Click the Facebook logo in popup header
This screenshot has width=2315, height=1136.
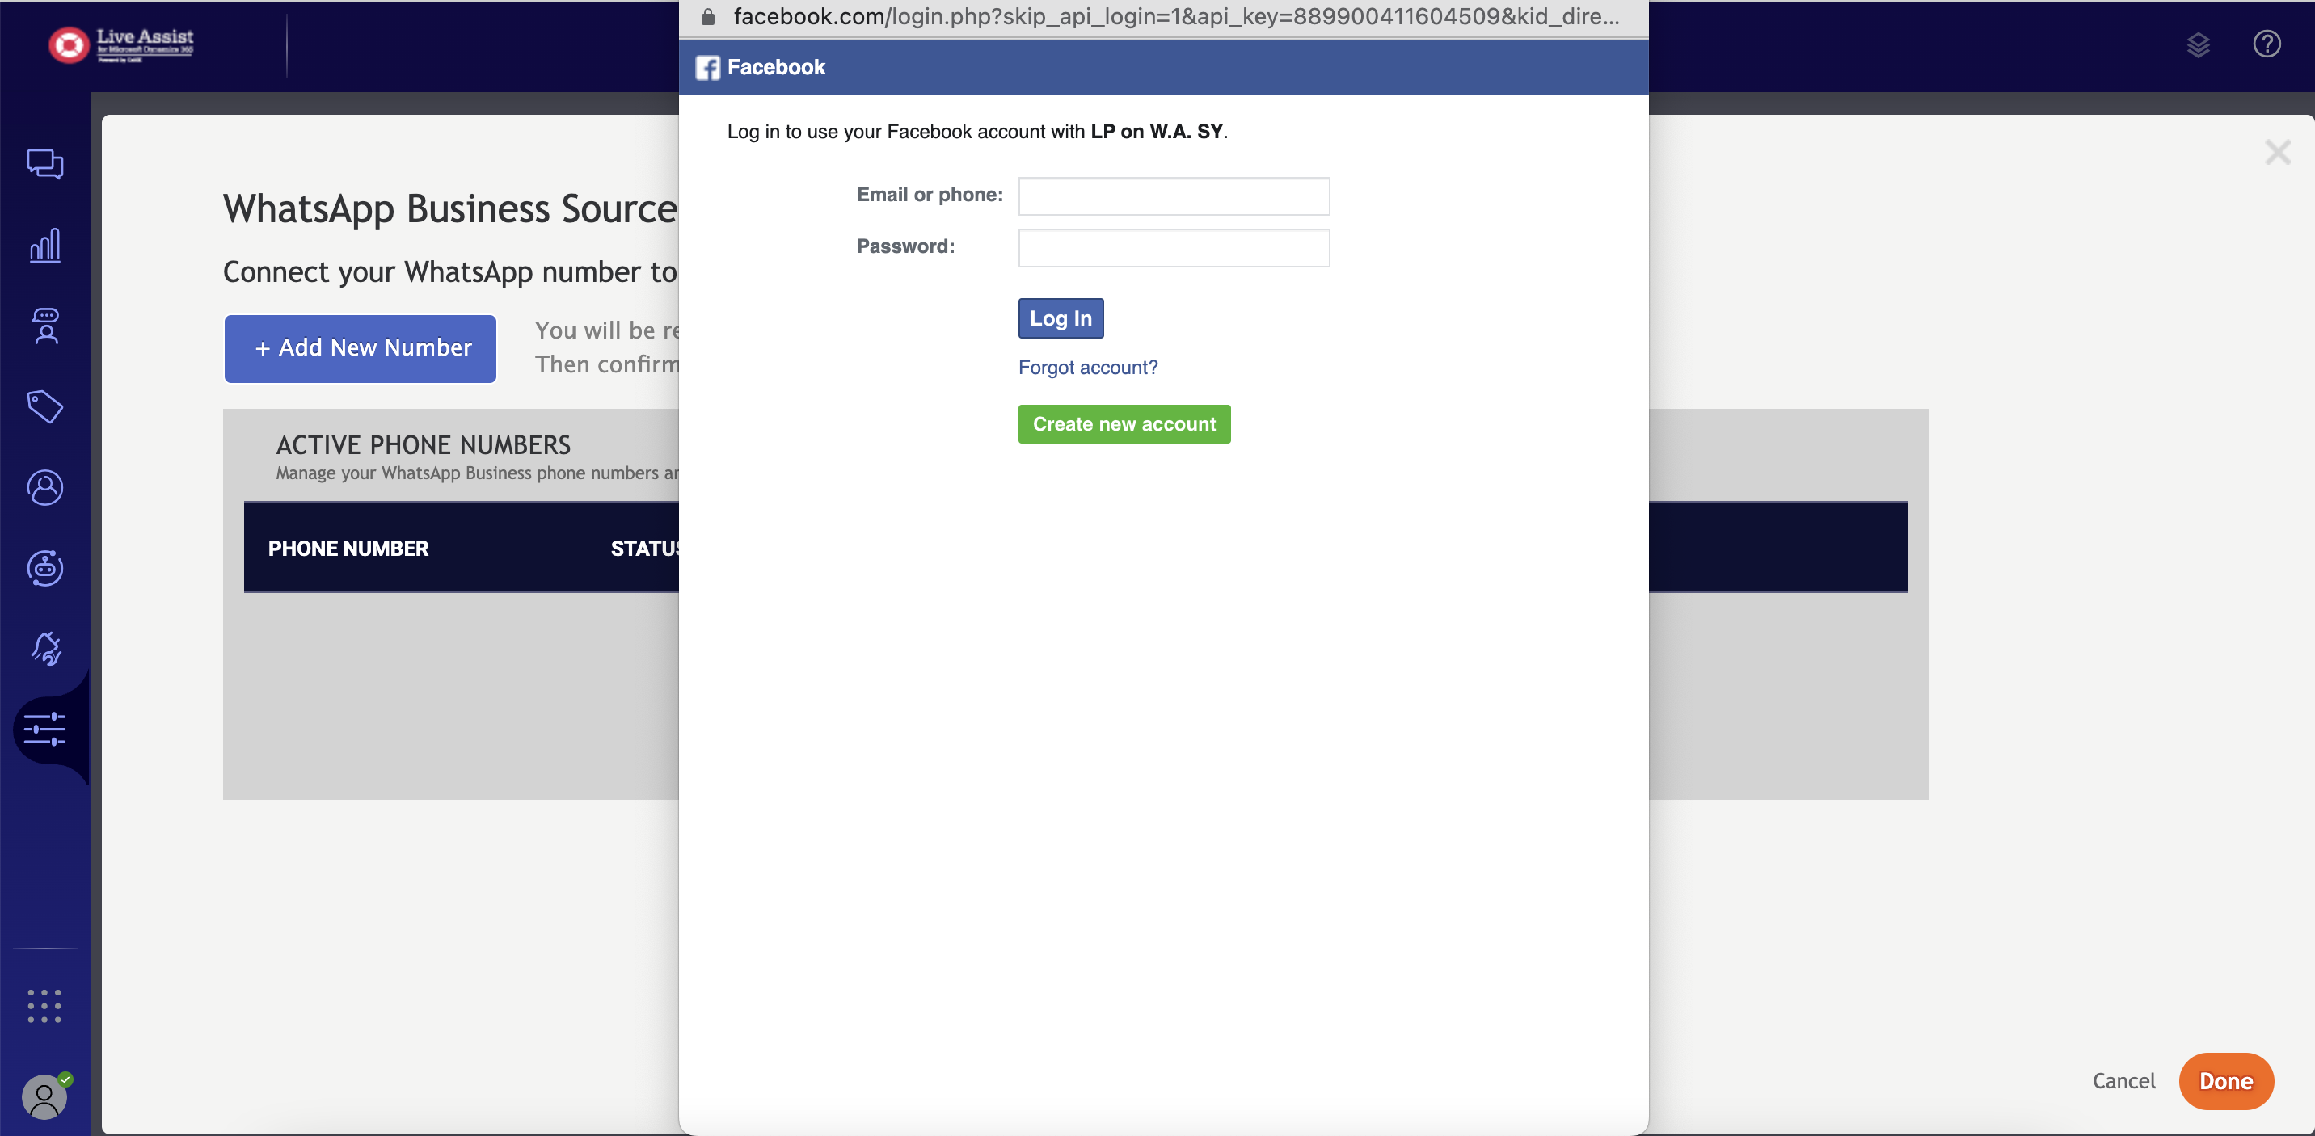707,67
